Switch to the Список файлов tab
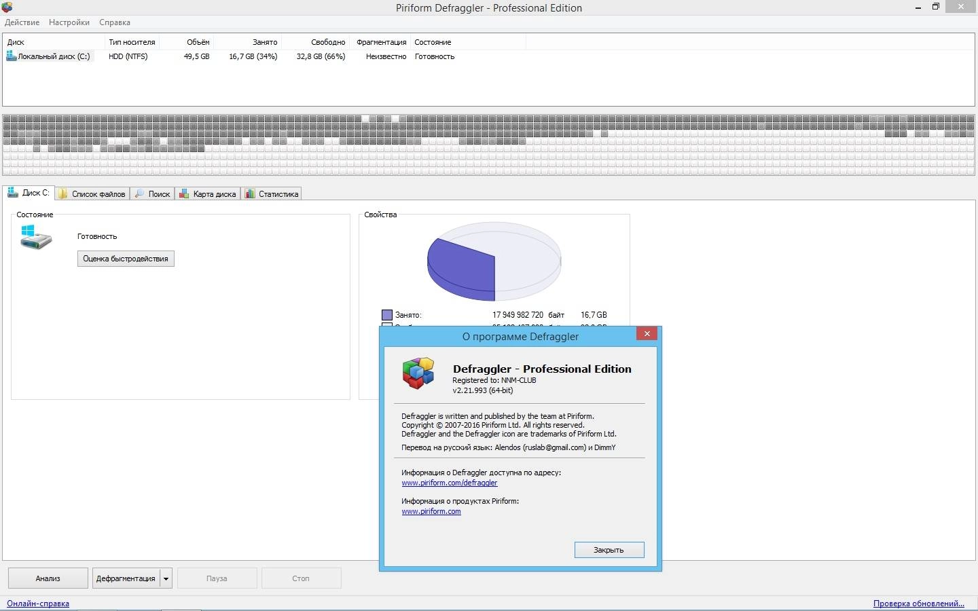This screenshot has height=611, width=978. 92,194
